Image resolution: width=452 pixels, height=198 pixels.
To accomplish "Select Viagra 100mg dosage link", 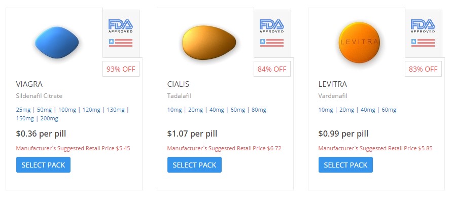I will point(67,110).
